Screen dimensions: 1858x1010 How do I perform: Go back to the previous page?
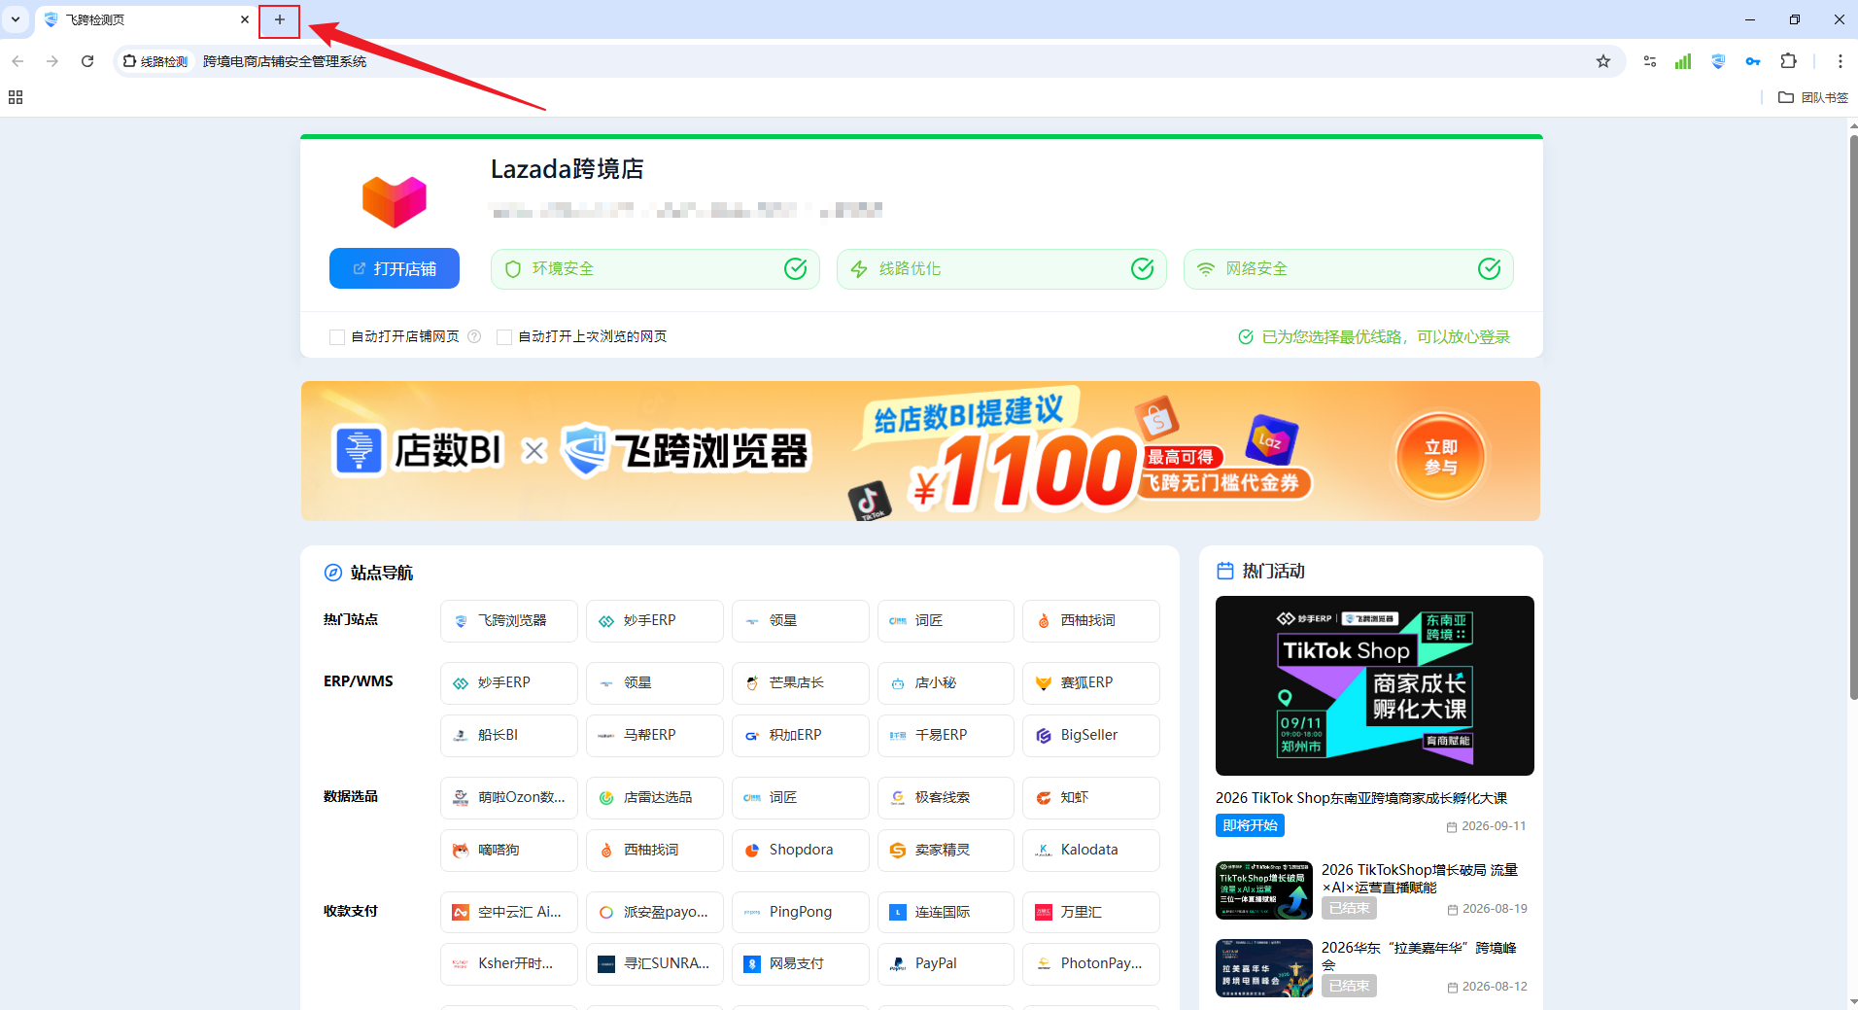[17, 61]
